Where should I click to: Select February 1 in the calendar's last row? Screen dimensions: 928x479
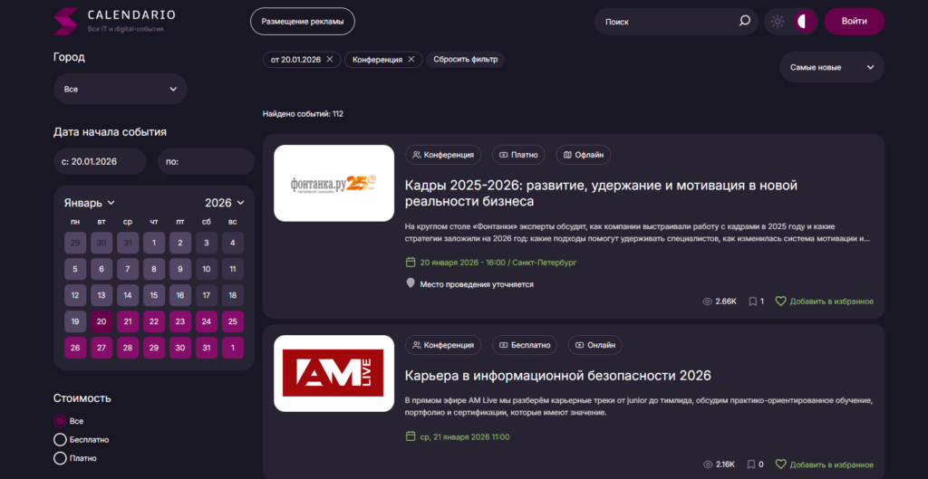pyautogui.click(x=233, y=348)
